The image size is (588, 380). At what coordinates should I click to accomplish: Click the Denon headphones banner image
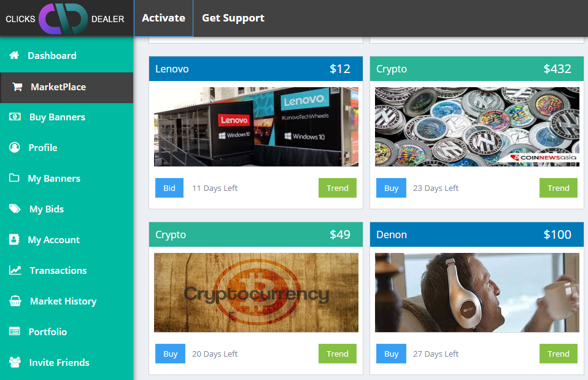click(477, 293)
